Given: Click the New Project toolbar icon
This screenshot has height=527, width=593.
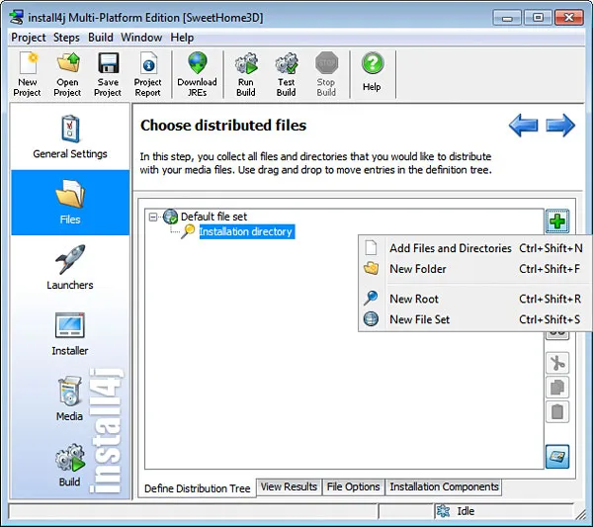Looking at the screenshot, I should tap(27, 74).
